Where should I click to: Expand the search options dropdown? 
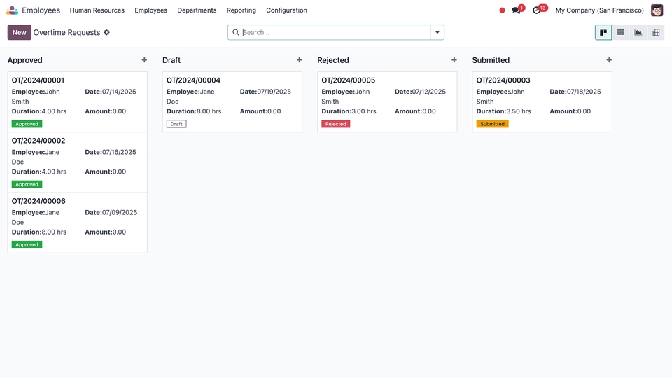tap(437, 33)
